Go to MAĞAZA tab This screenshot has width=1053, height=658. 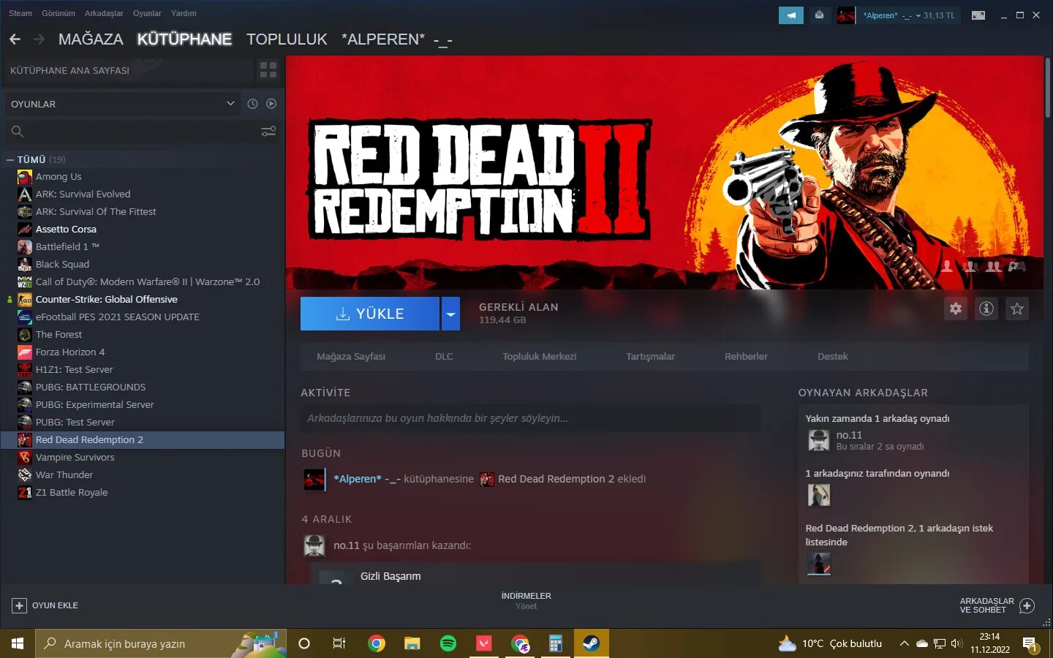click(91, 39)
